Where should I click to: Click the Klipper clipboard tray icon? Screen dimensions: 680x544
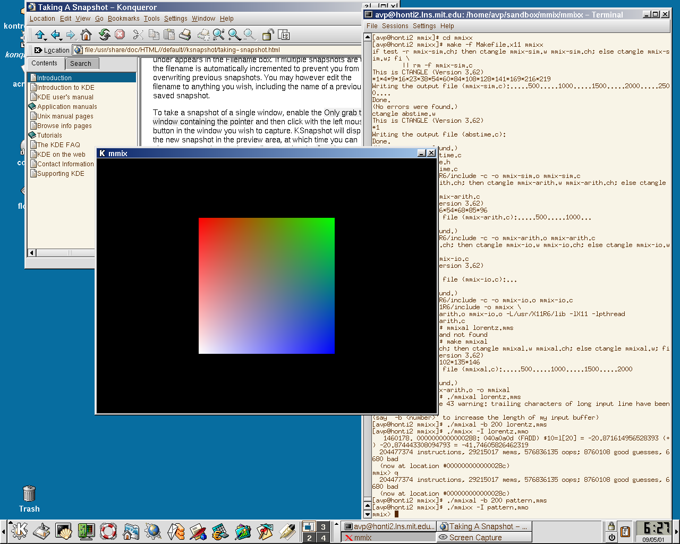click(625, 531)
